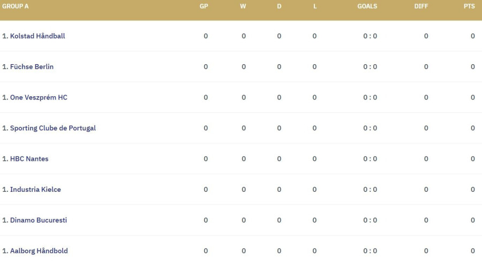Click the D column header
This screenshot has height=264, width=482.
pyautogui.click(x=279, y=6)
